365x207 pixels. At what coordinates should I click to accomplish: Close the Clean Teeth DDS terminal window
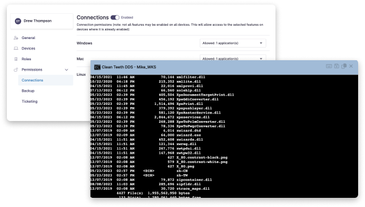coord(351,67)
